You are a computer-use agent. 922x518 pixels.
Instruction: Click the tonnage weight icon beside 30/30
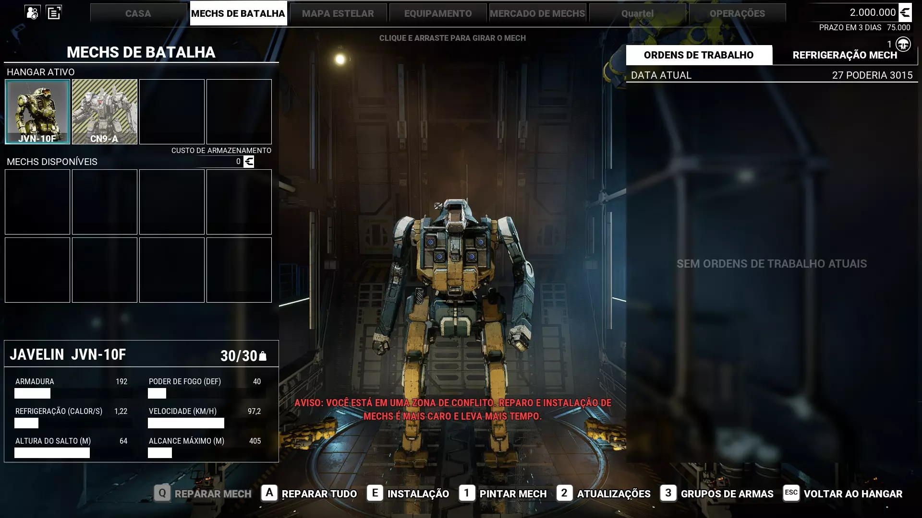263,356
